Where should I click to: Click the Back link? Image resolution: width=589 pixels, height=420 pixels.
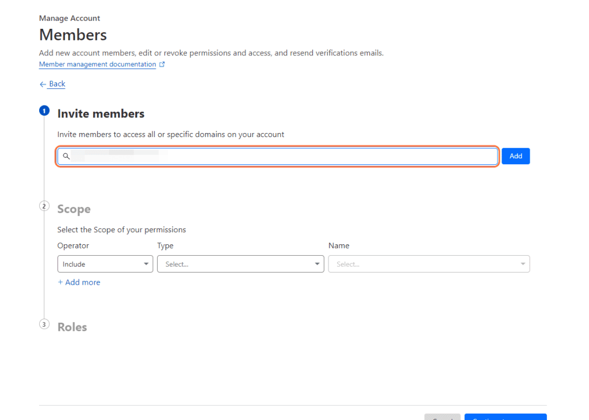tap(56, 84)
